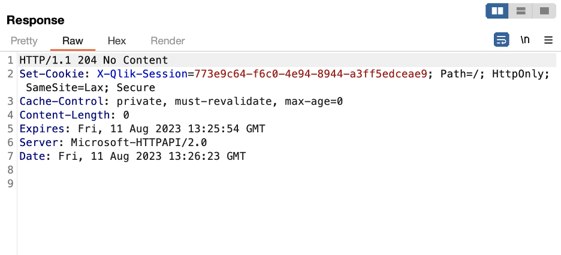This screenshot has width=561, height=255.
Task: Click the session cookie value 773e9c64
Action: coord(310,74)
